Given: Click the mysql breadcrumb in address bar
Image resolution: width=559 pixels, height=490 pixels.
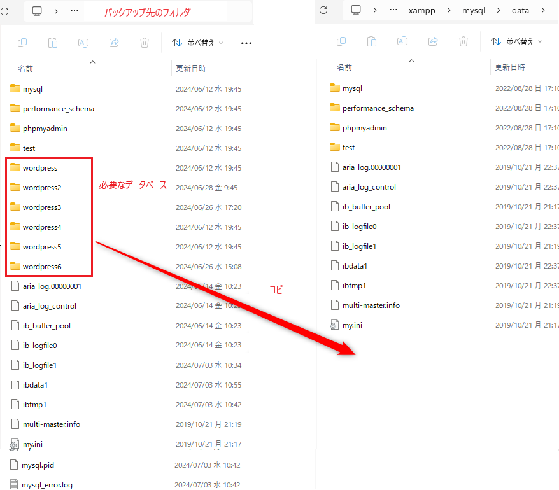Looking at the screenshot, I should pyautogui.click(x=472, y=10).
